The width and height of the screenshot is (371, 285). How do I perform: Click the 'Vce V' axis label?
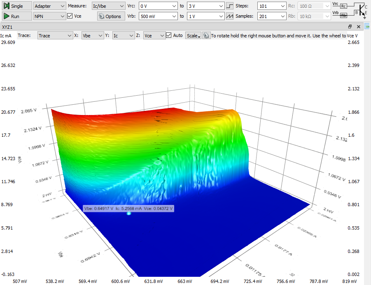352,36
